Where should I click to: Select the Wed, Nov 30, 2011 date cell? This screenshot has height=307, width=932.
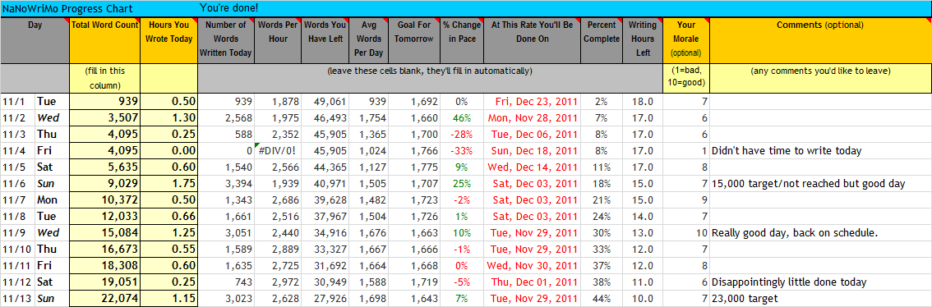tap(532, 265)
